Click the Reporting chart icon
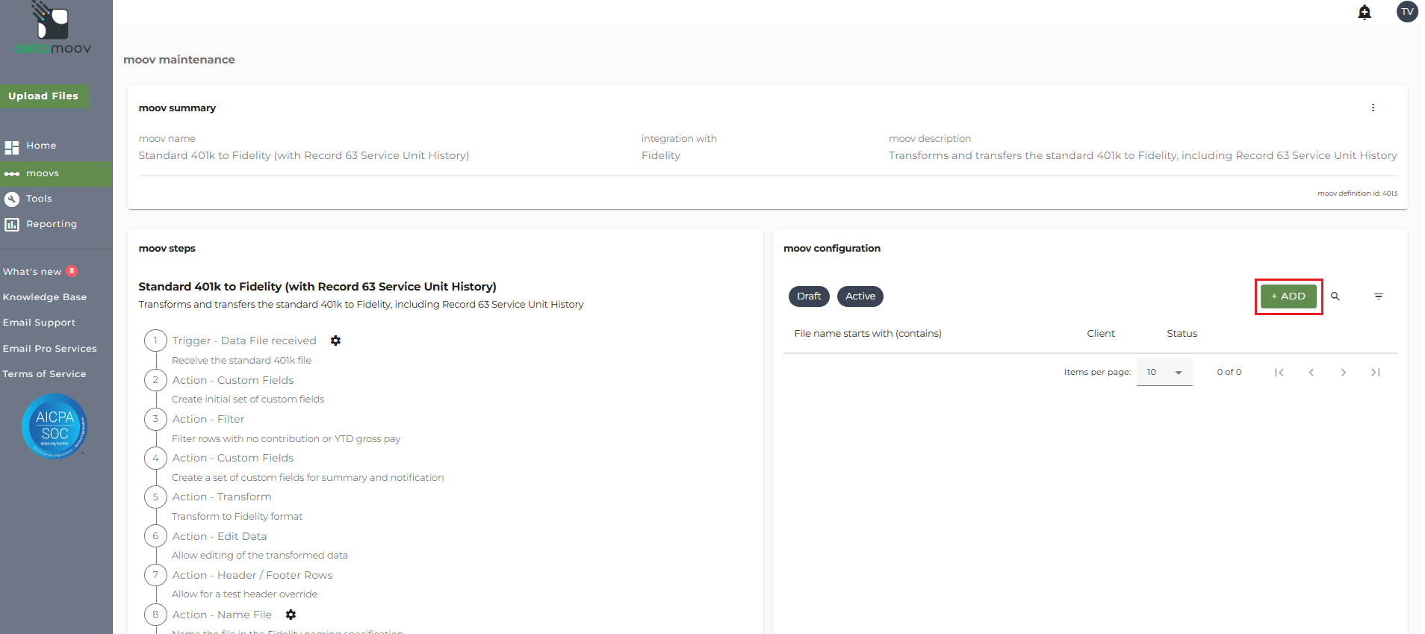Image resolution: width=1425 pixels, height=634 pixels. click(x=11, y=224)
